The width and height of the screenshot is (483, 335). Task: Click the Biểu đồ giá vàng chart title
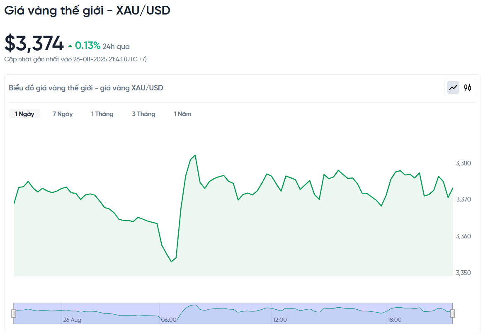pos(86,88)
